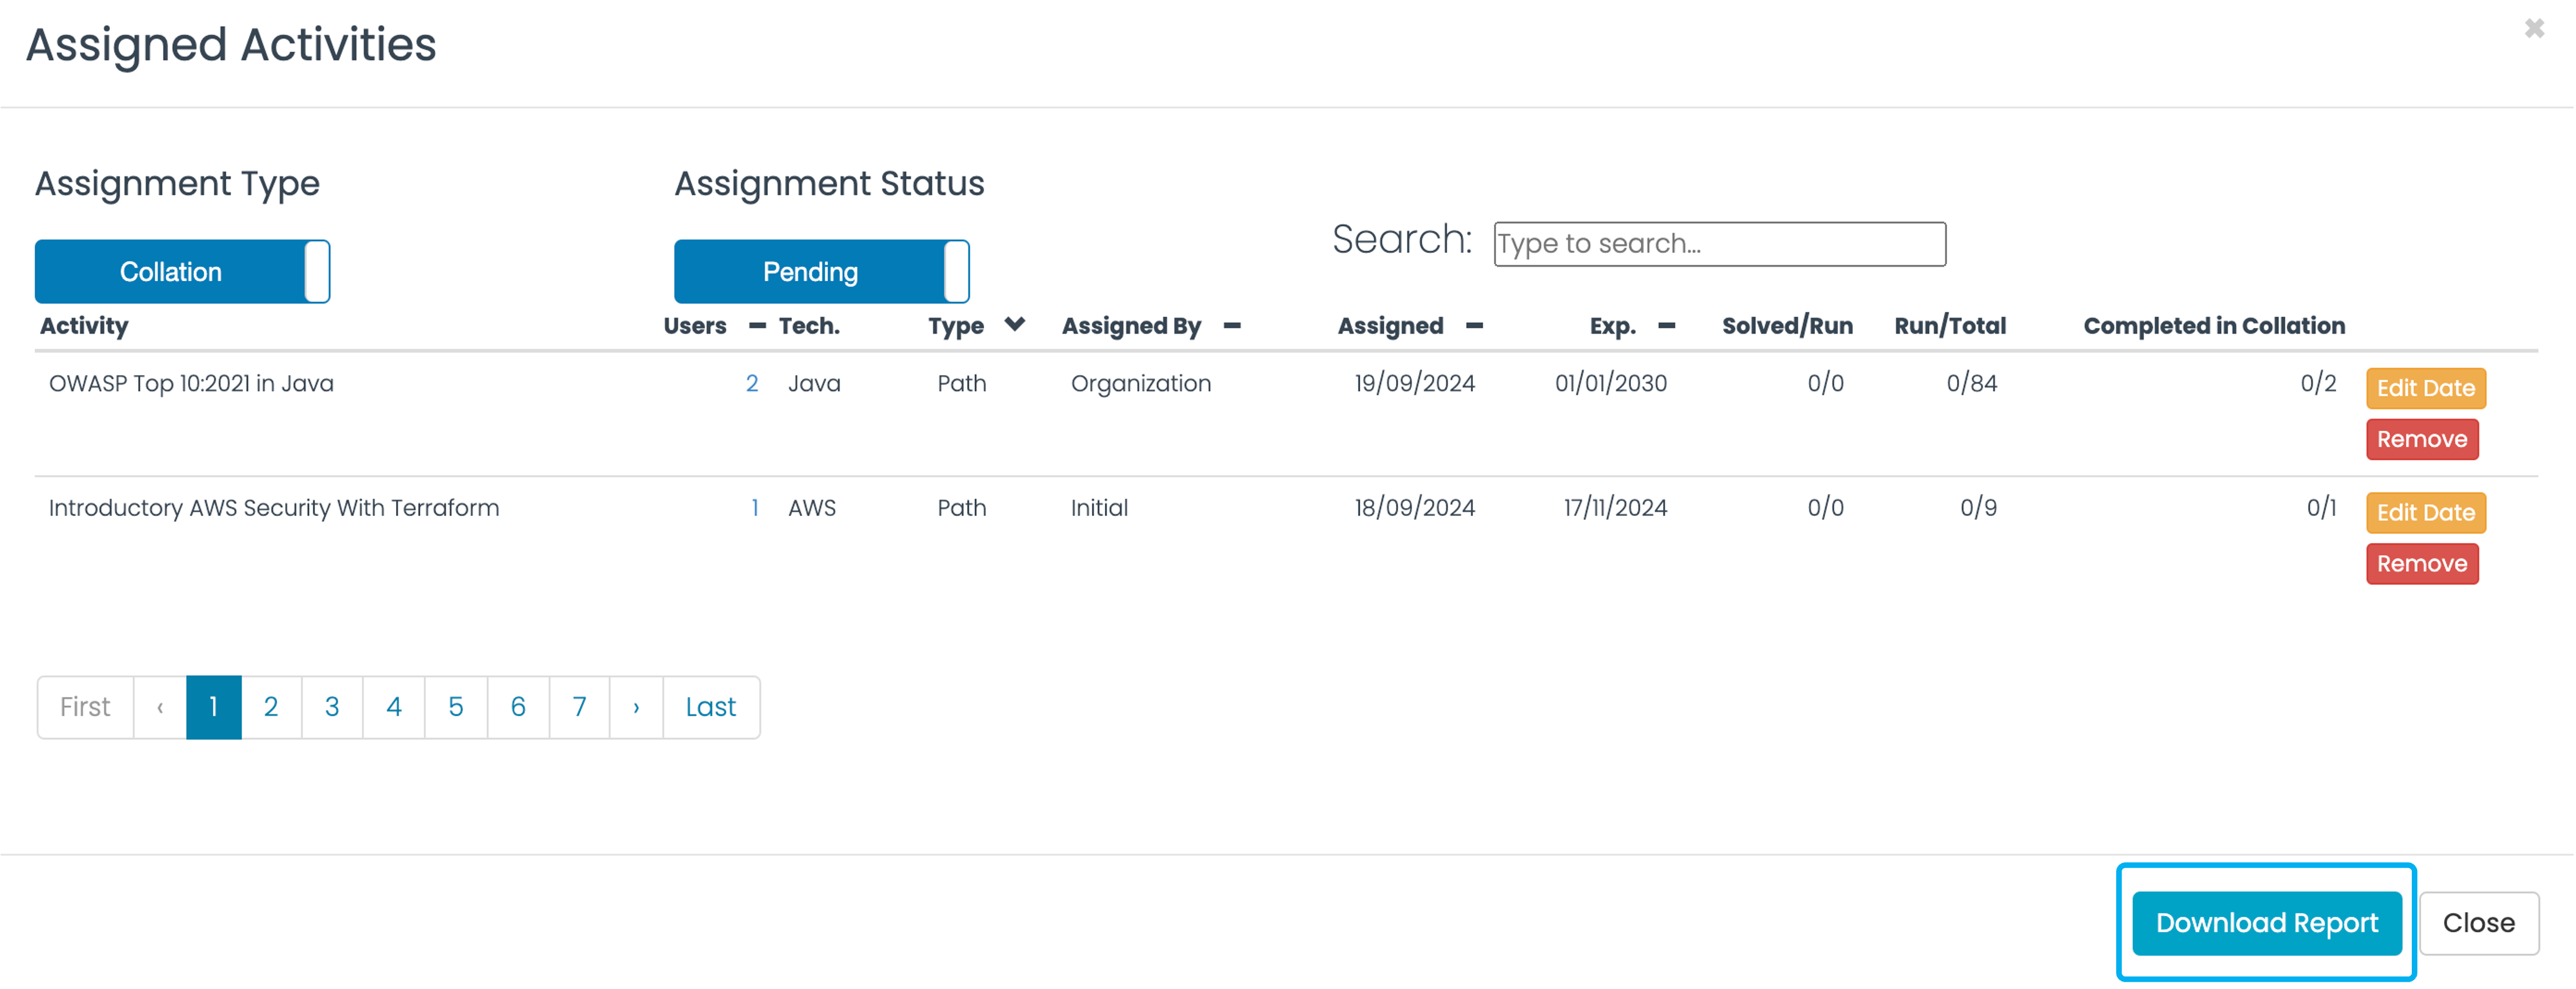Close the Assigned Activities dialog with the X icon

pyautogui.click(x=2533, y=29)
